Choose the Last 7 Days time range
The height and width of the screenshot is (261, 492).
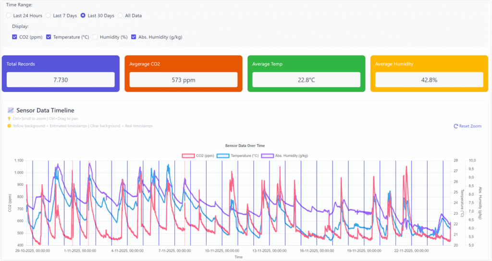(49, 15)
